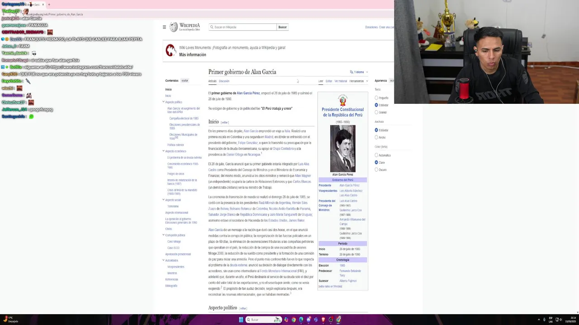Open the Ver historial tab

pyautogui.click(x=341, y=81)
